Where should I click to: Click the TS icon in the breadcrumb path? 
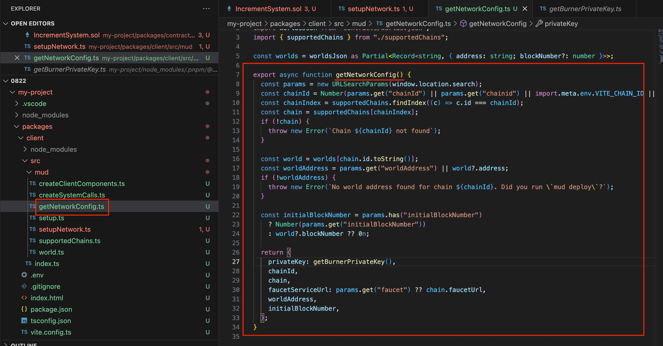pos(379,24)
